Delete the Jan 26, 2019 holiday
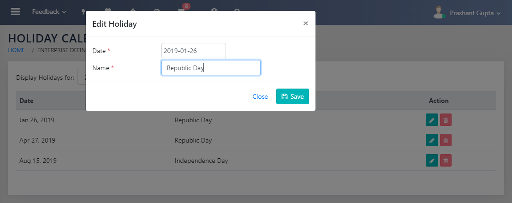Viewport: 512px width, 203px height. 446,120
